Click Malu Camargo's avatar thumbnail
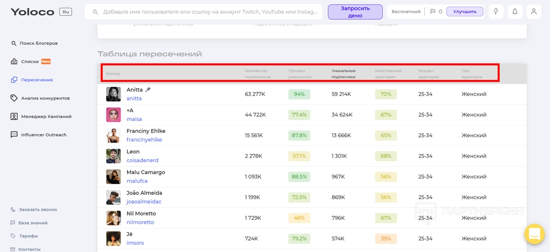The width and height of the screenshot is (550, 252). (x=113, y=177)
